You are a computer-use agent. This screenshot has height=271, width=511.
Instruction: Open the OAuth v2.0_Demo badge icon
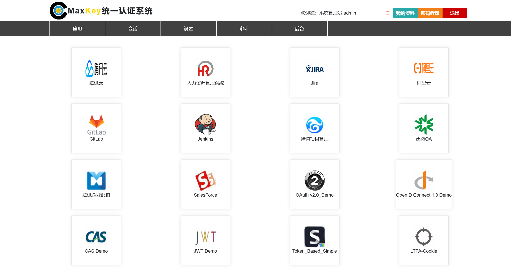pos(314,181)
